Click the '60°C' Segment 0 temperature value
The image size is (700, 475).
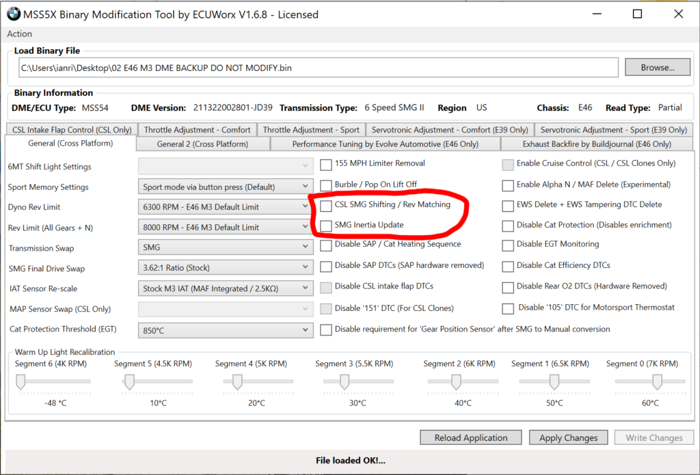coord(650,403)
